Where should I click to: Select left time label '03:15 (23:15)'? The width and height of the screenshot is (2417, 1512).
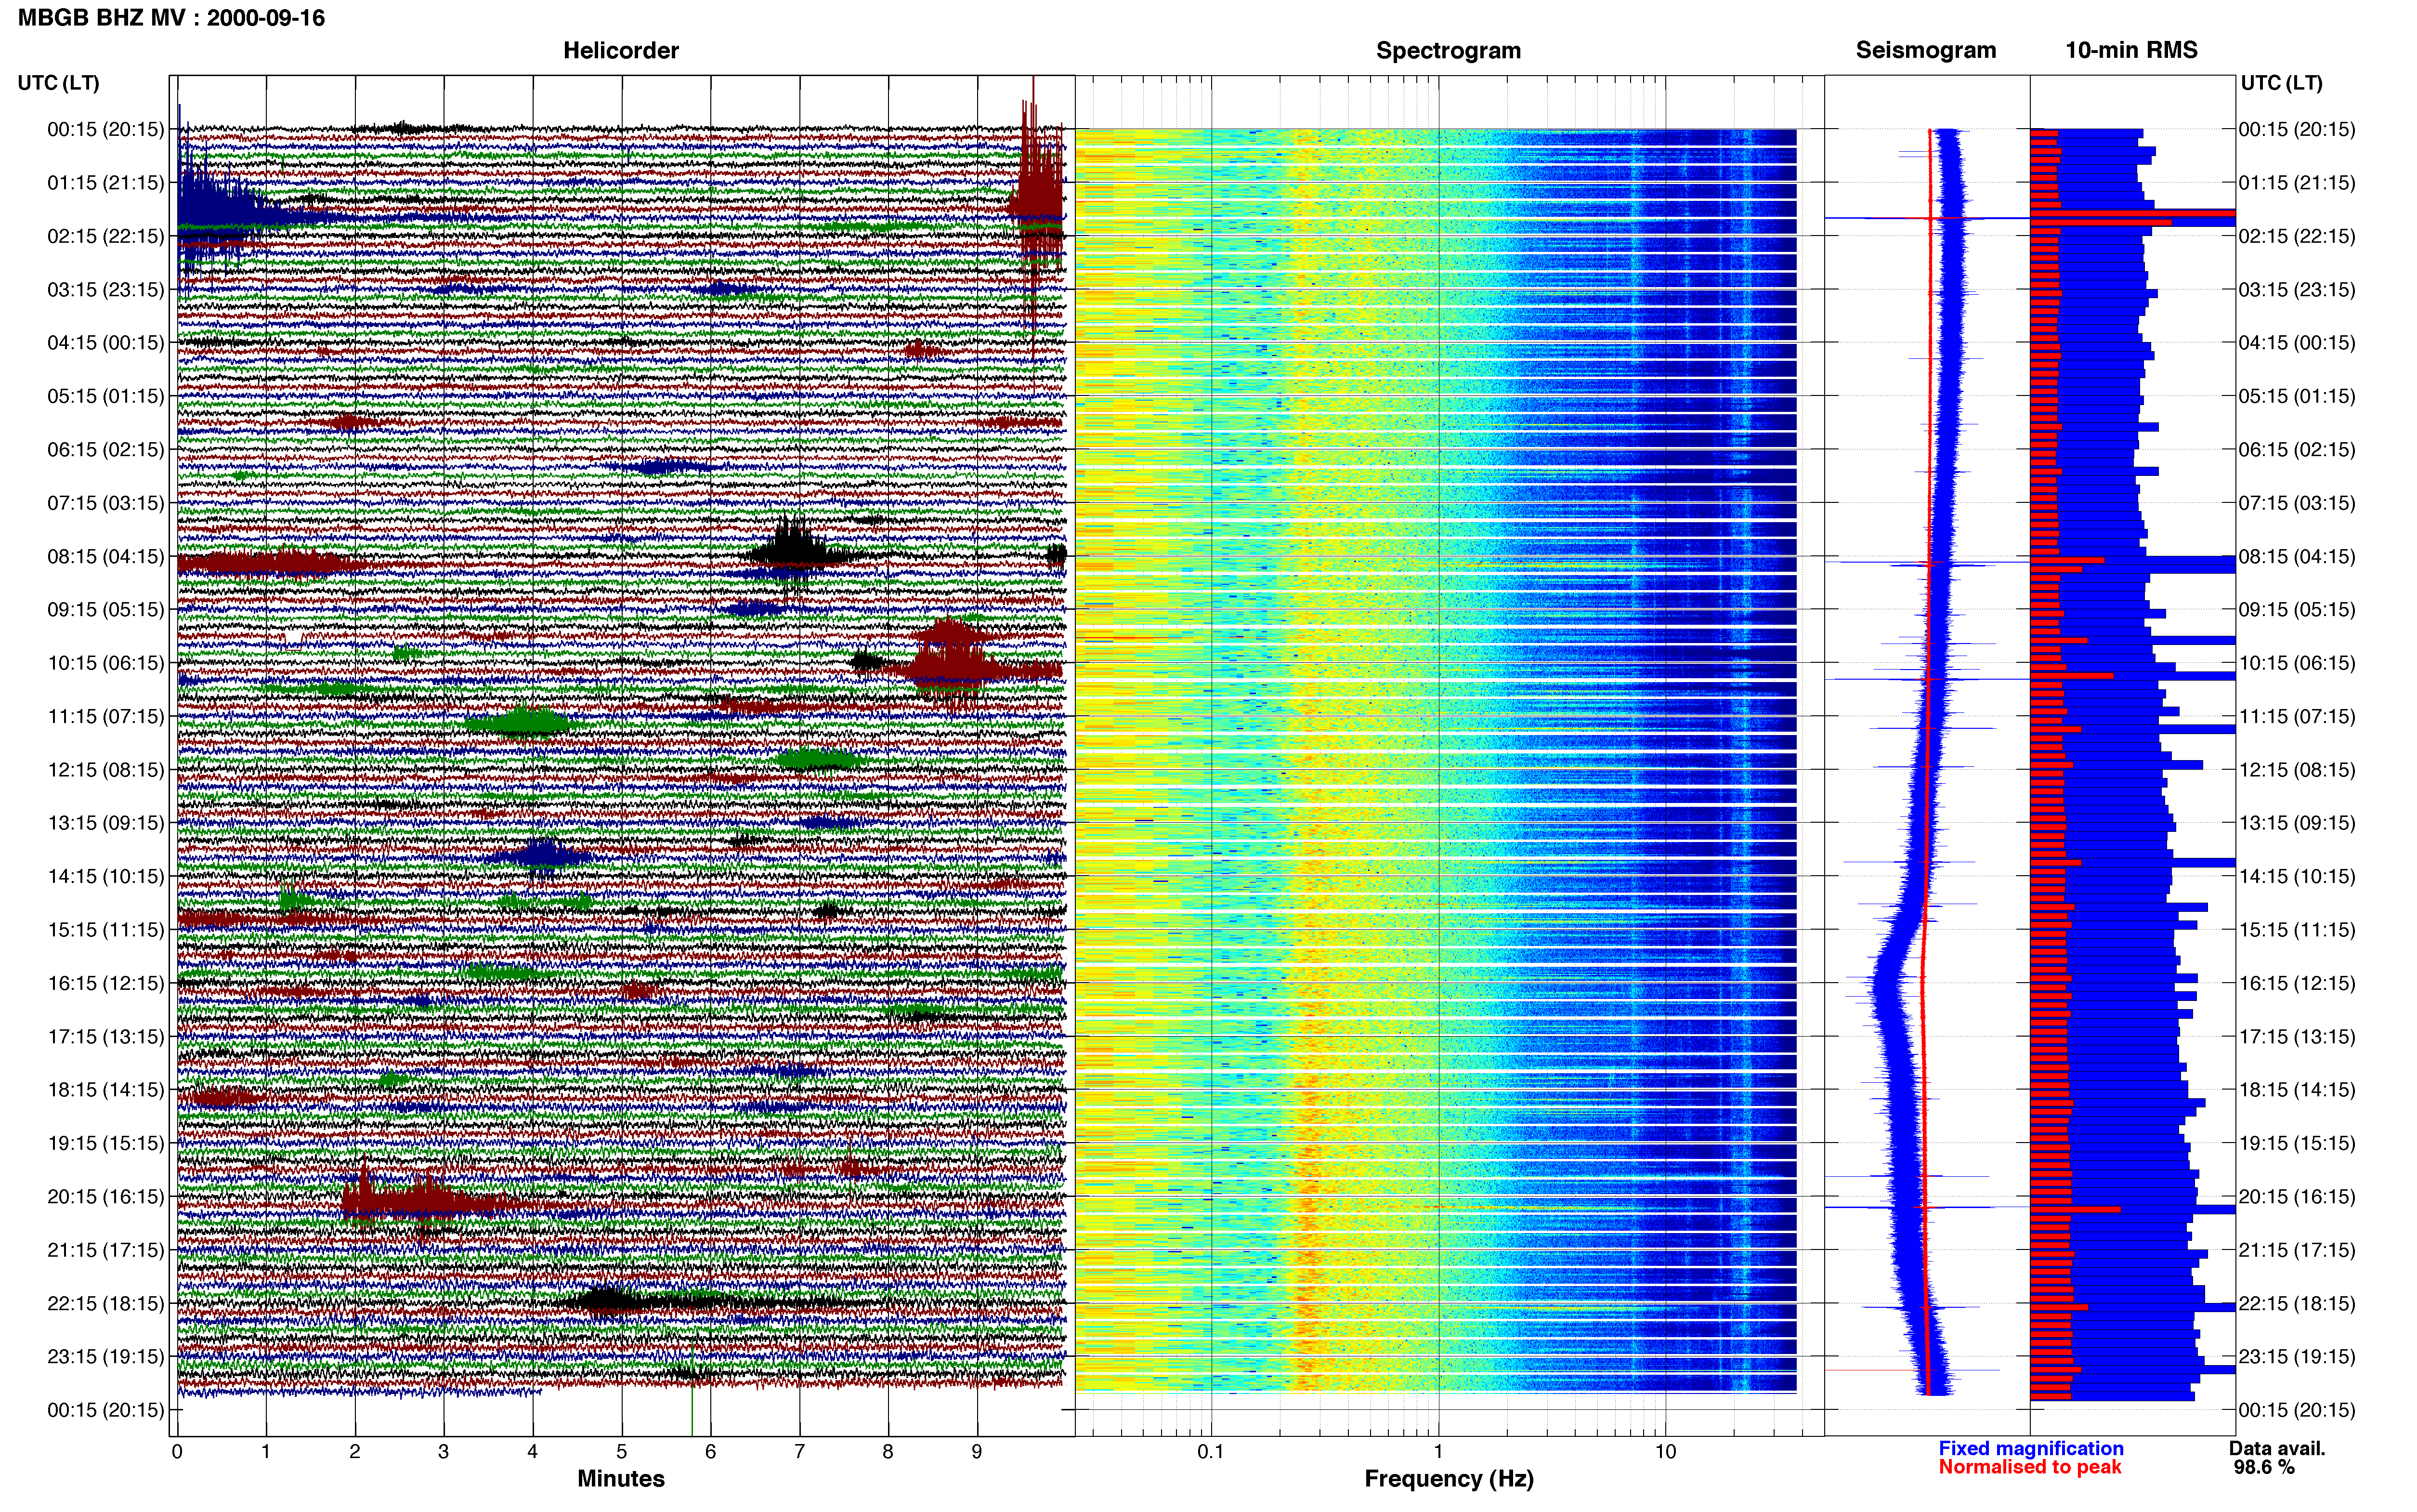(106, 290)
